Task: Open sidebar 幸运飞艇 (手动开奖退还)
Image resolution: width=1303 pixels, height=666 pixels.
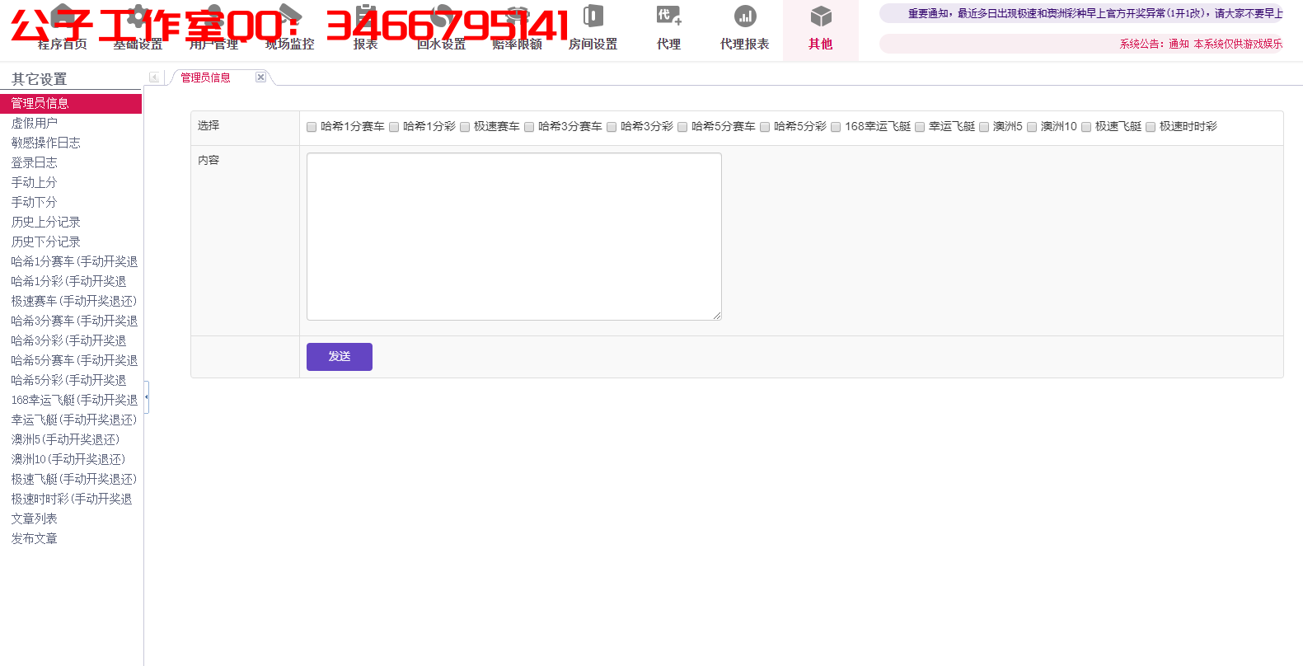Action: (74, 420)
